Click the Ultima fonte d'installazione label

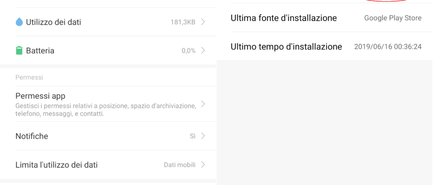[x=284, y=18]
